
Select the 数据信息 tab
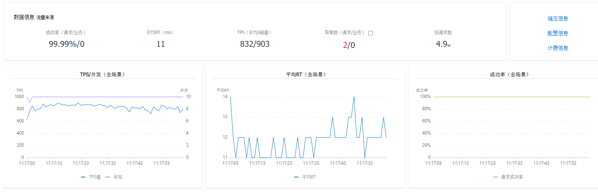[24, 17]
